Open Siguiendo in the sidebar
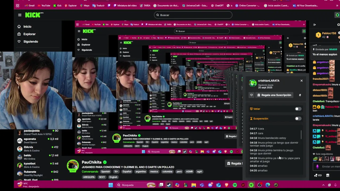Screen dimensions: 340x191 28,41
